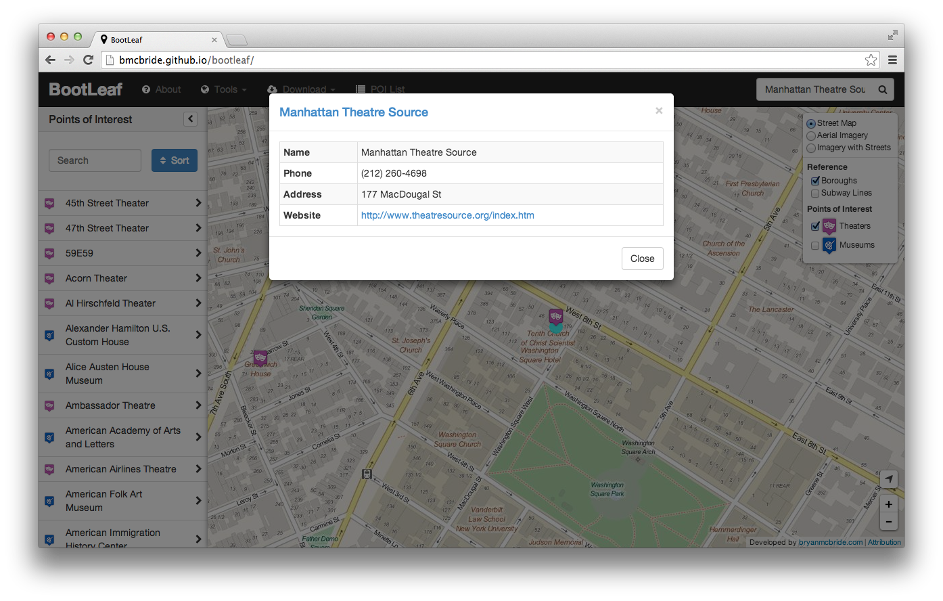The image size is (943, 601).
Task: Zoom out with the map minus button
Action: pyautogui.click(x=888, y=521)
